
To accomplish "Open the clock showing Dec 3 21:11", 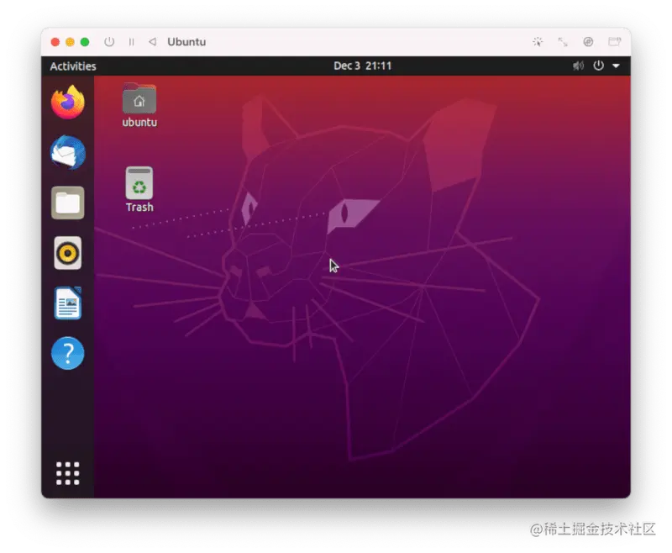I will (x=363, y=66).
